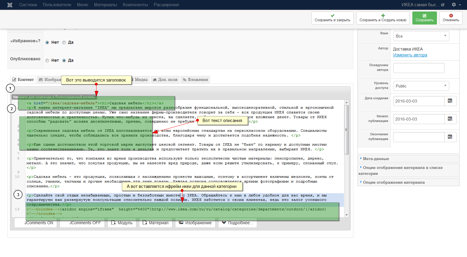Select Нет for Опубликовано
Viewport: 467px width, 257px height.
point(47,61)
